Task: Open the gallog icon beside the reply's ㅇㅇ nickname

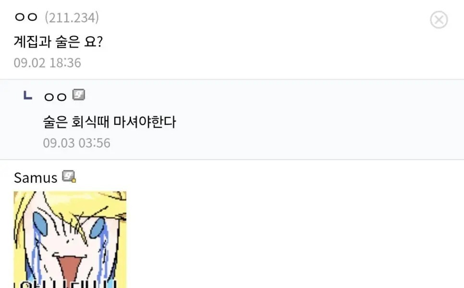Action: tap(79, 95)
